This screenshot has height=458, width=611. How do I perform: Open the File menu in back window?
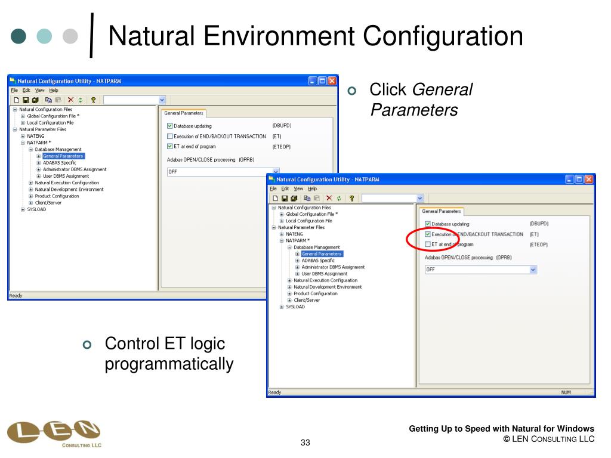(14, 91)
